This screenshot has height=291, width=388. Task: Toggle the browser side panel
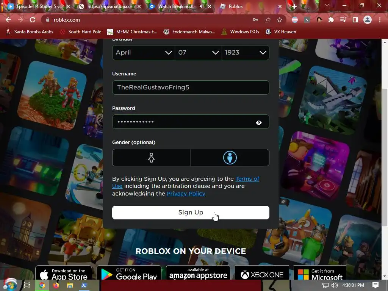355,20
